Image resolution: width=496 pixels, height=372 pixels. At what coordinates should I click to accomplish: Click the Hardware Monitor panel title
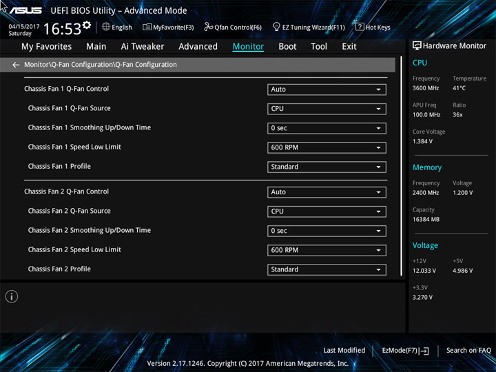[454, 46]
